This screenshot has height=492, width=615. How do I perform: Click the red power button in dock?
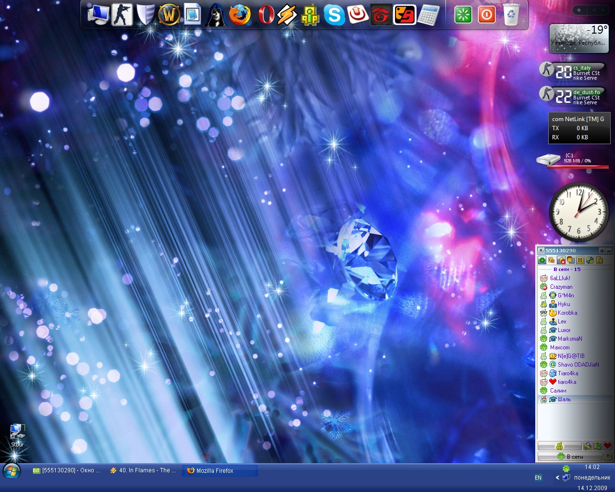coord(487,14)
